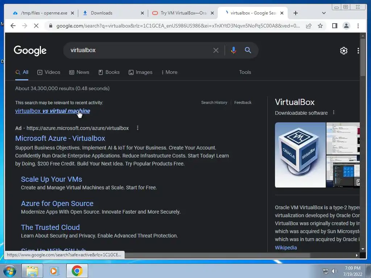Screen dimensions: 371x278
Task: Expand the More search filters
Action: coord(169,72)
